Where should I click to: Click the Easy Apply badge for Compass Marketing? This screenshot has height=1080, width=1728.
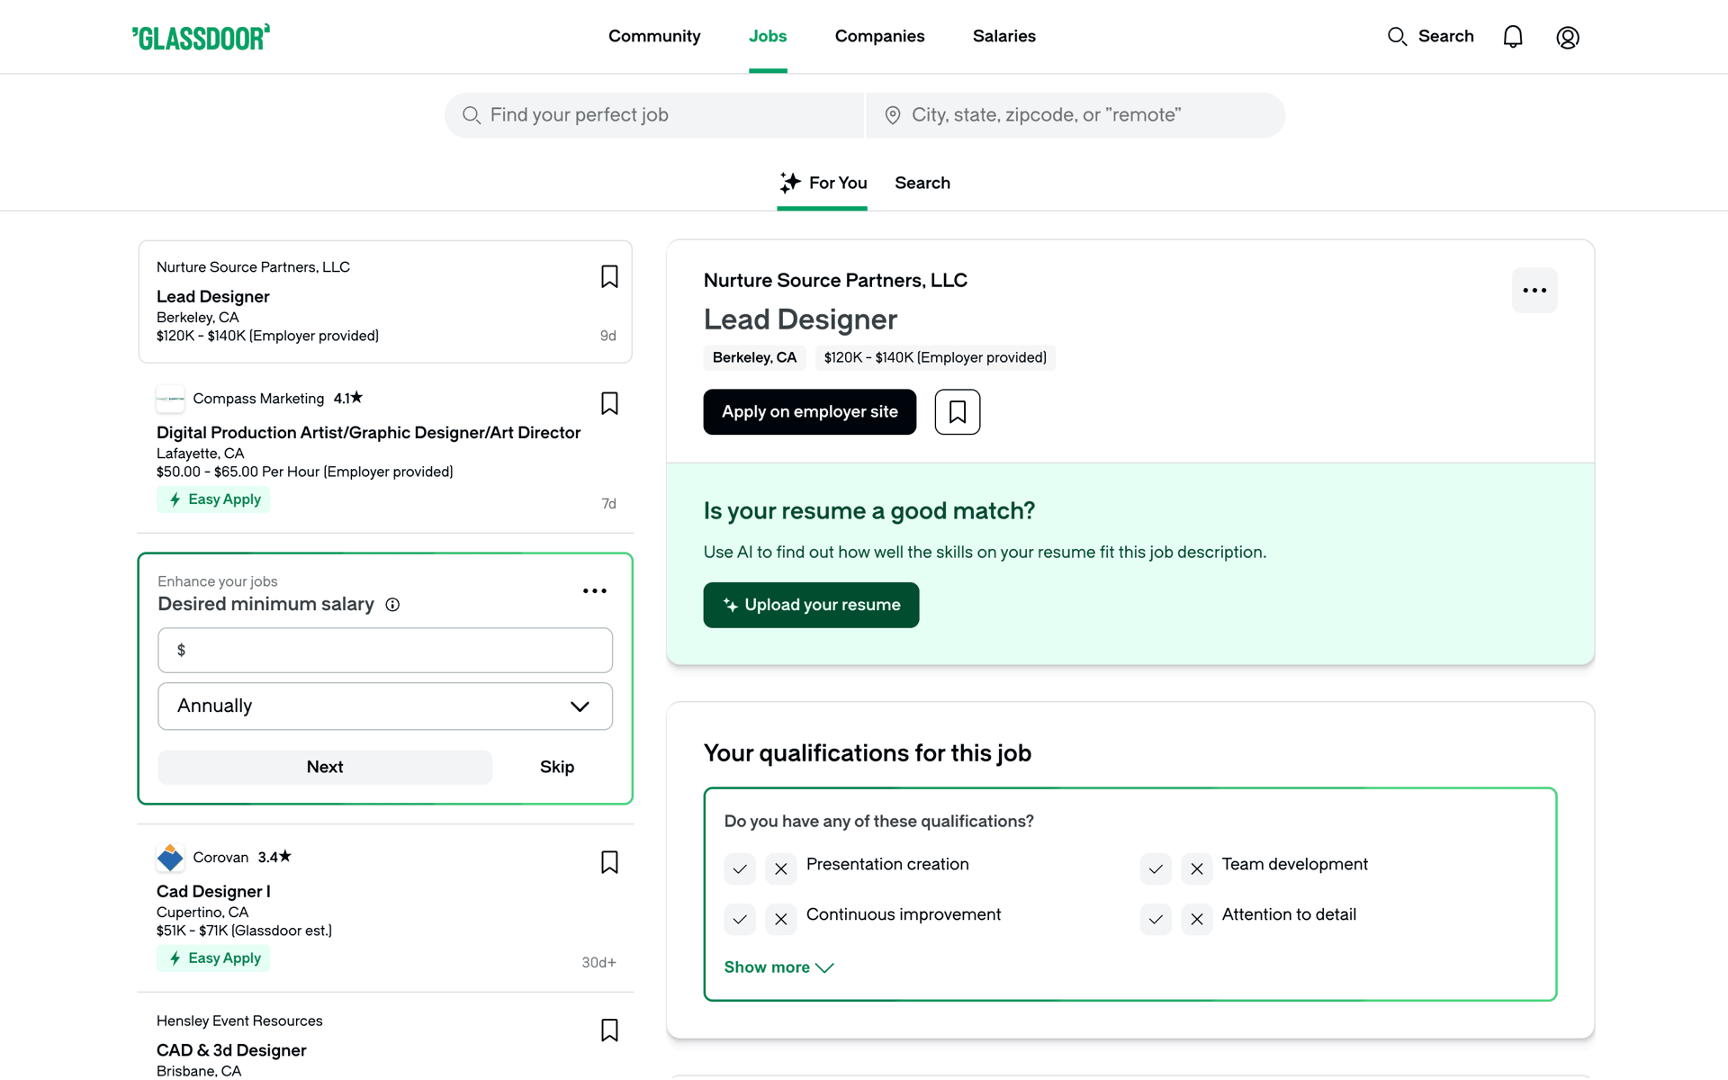(x=213, y=499)
